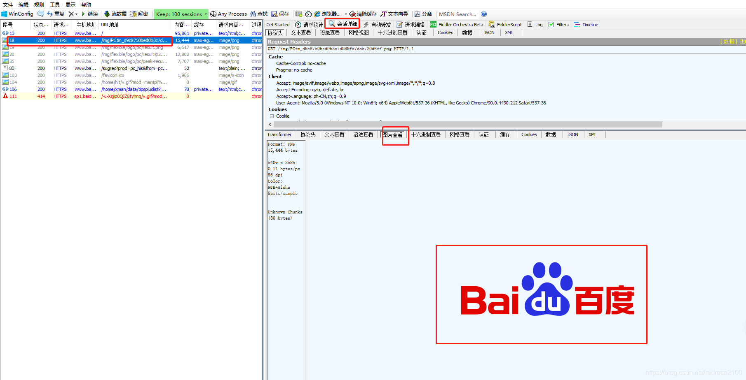Open the 显示 menu
The height and width of the screenshot is (380, 746).
(x=70, y=5)
